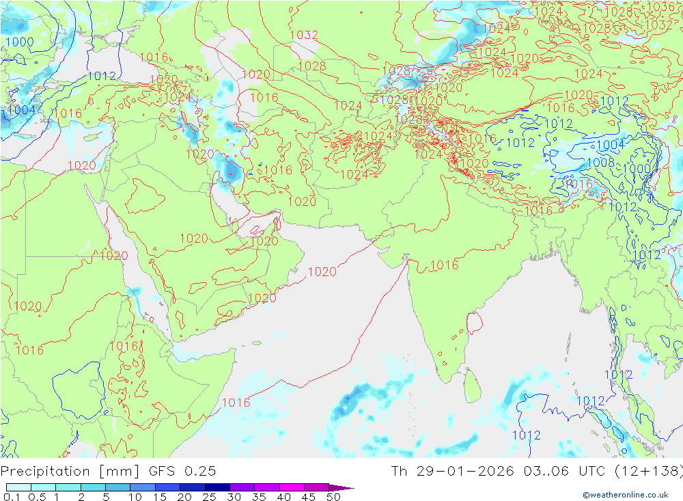
Task: Click the red '1036' isobar label
Action: tap(660, 7)
